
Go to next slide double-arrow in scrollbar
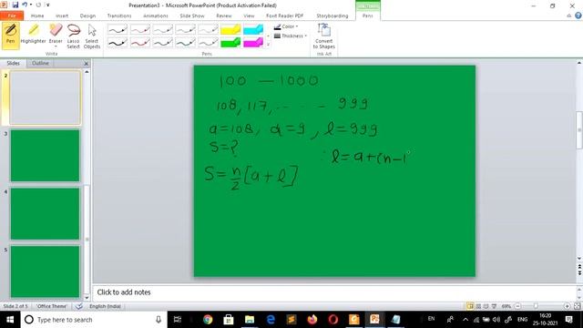point(579,273)
